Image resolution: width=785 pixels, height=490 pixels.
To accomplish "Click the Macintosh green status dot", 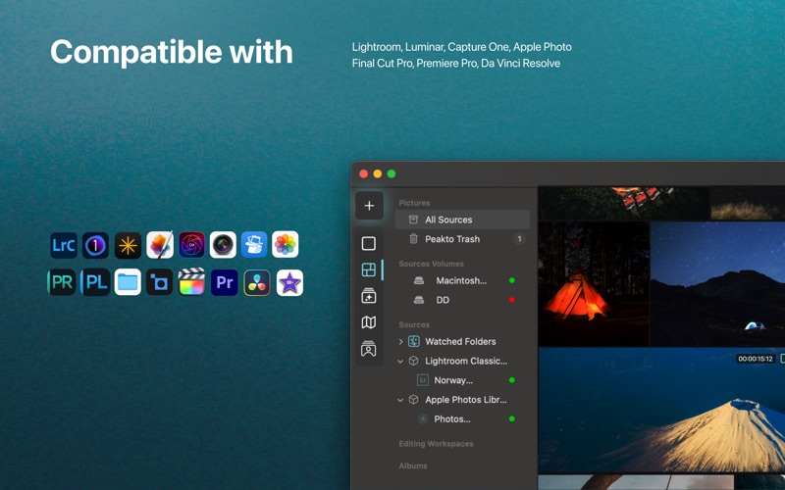I will tap(511, 280).
